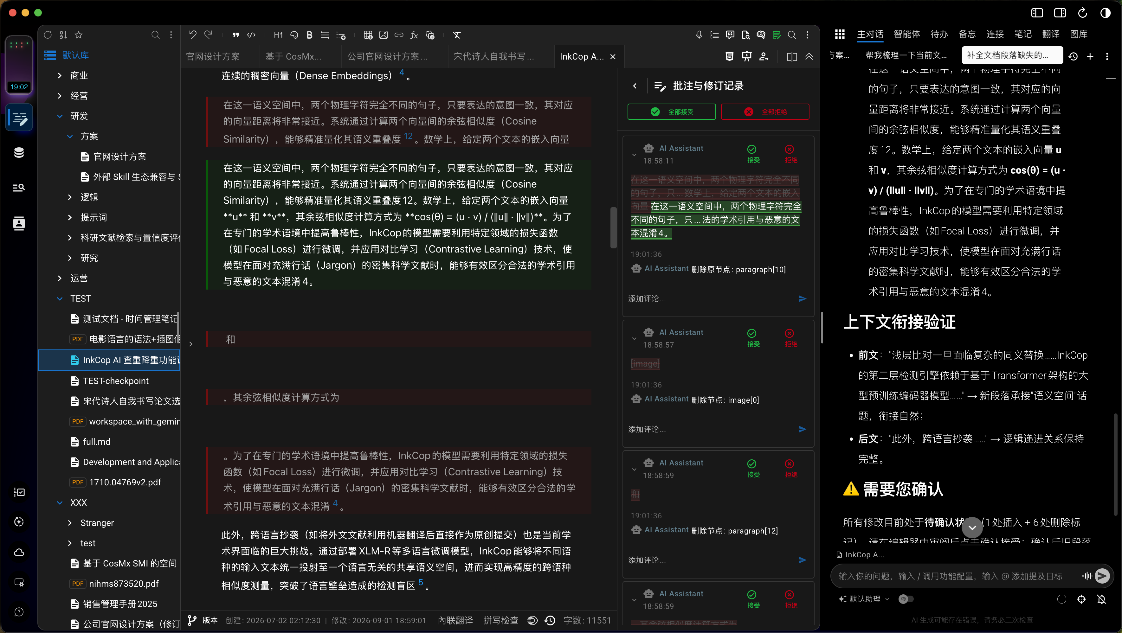This screenshot has height=633, width=1122.
Task: Collapse the TEST folder
Action: (60, 299)
